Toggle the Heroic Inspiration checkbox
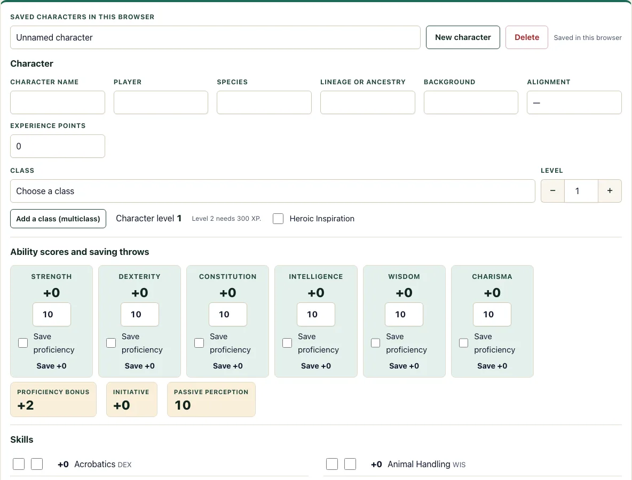Image resolution: width=632 pixels, height=480 pixels. [x=278, y=219]
